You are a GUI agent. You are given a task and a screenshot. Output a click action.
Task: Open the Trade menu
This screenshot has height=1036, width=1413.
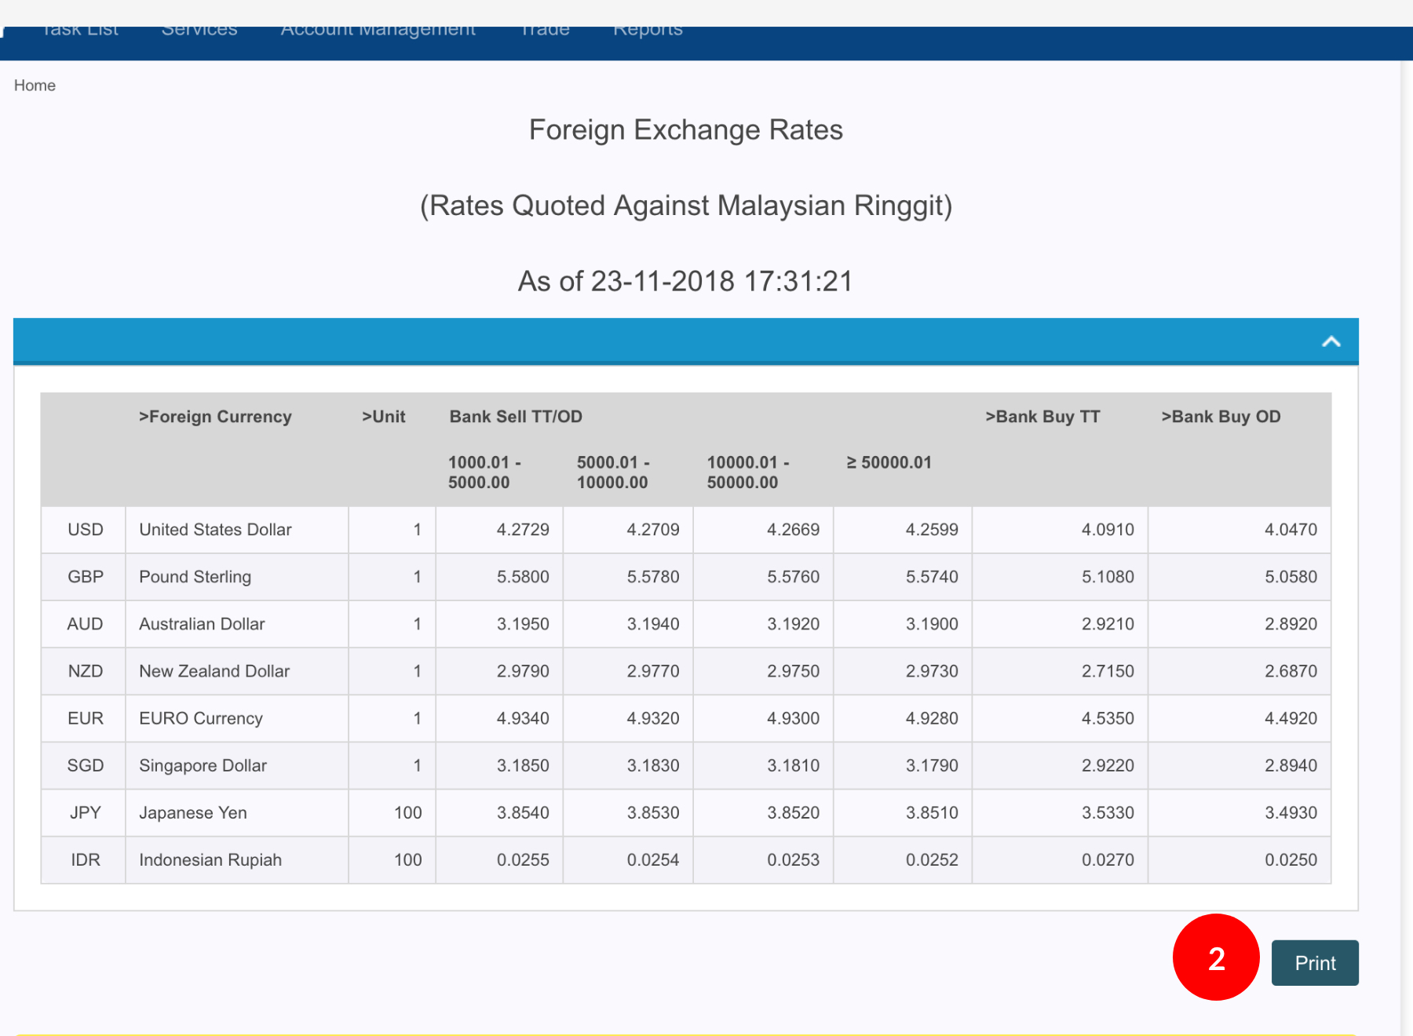point(545,31)
